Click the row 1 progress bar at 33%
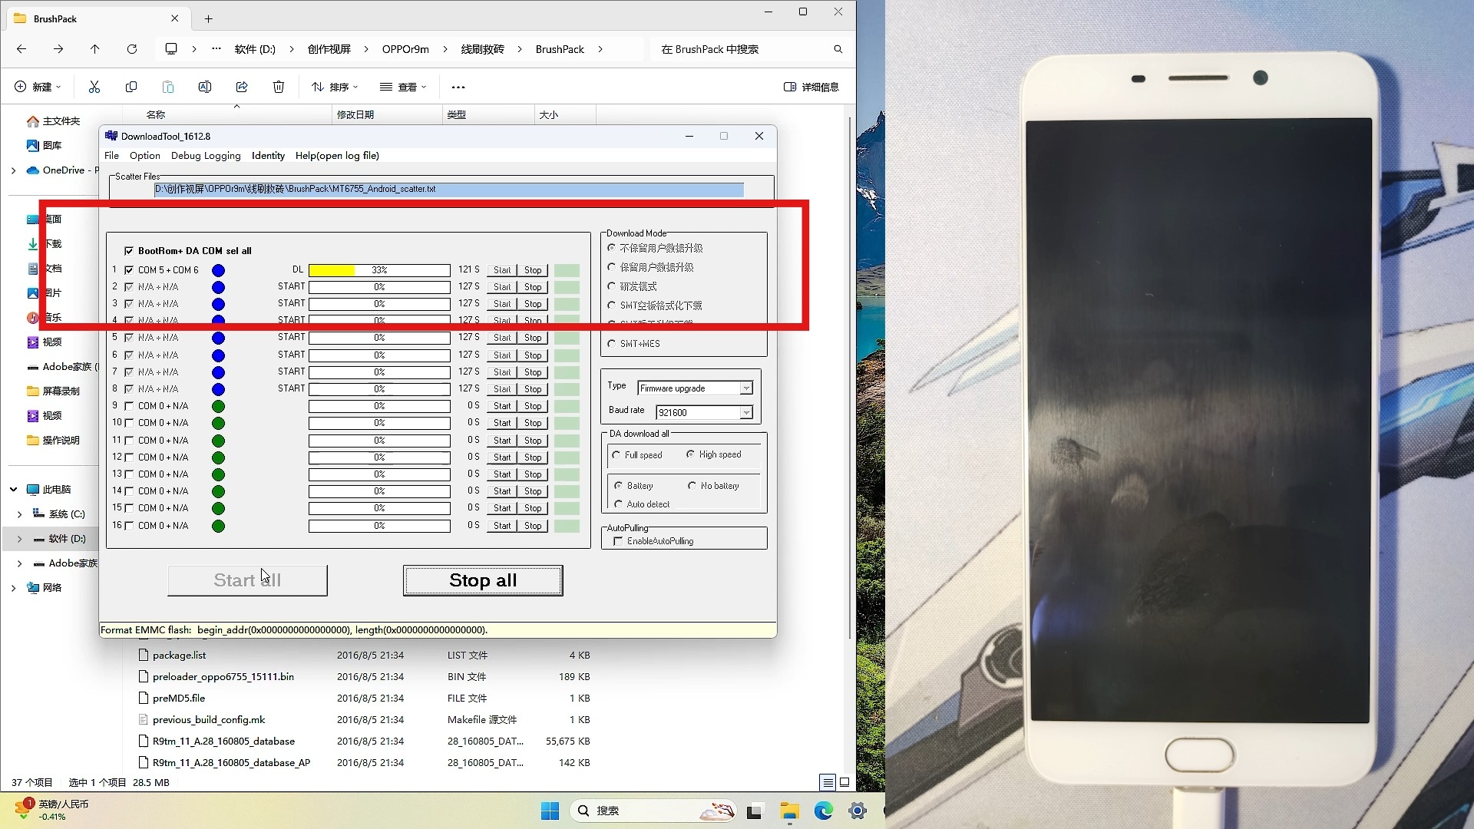 (x=379, y=270)
